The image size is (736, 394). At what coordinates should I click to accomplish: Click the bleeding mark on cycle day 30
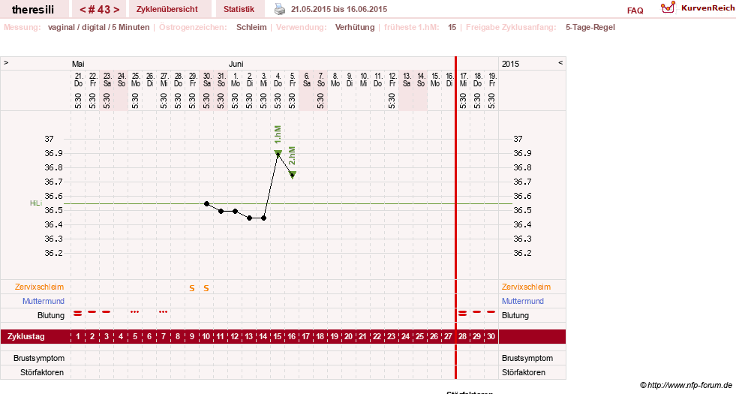tap(491, 311)
